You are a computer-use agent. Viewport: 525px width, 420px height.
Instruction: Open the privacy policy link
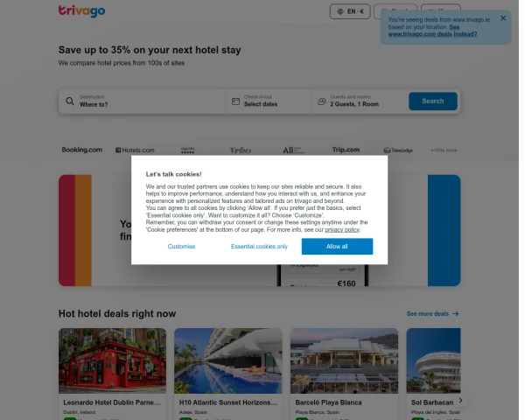pos(342,230)
